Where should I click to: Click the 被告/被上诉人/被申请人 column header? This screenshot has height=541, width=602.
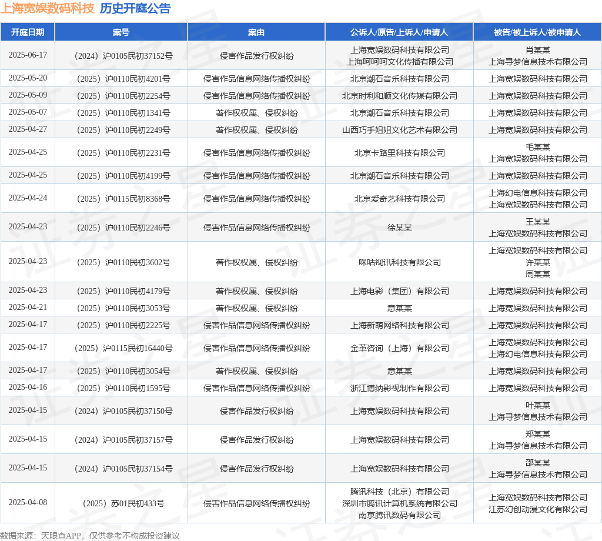coord(537,32)
